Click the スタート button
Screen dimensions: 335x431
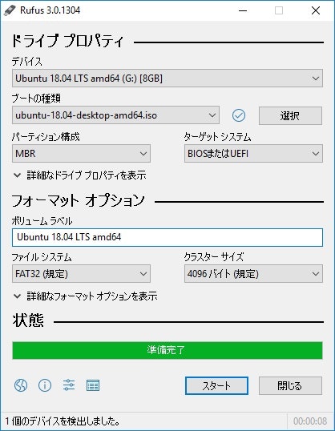click(x=216, y=385)
